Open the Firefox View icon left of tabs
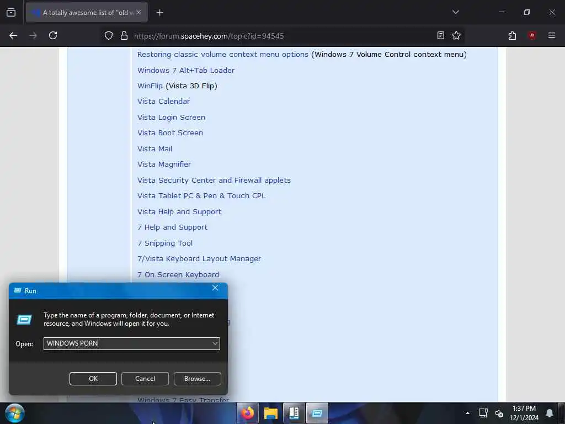The width and height of the screenshot is (565, 424). pyautogui.click(x=11, y=12)
